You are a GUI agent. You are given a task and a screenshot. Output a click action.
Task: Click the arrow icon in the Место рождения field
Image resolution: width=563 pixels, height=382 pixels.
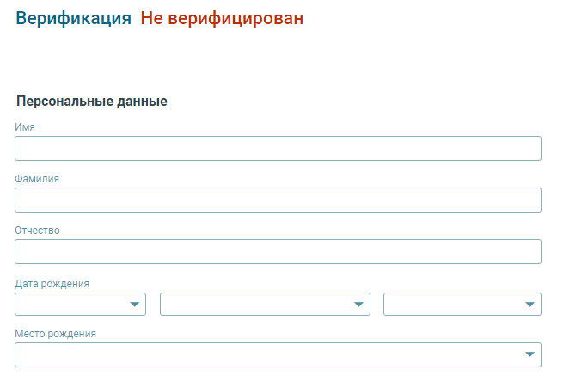point(529,354)
